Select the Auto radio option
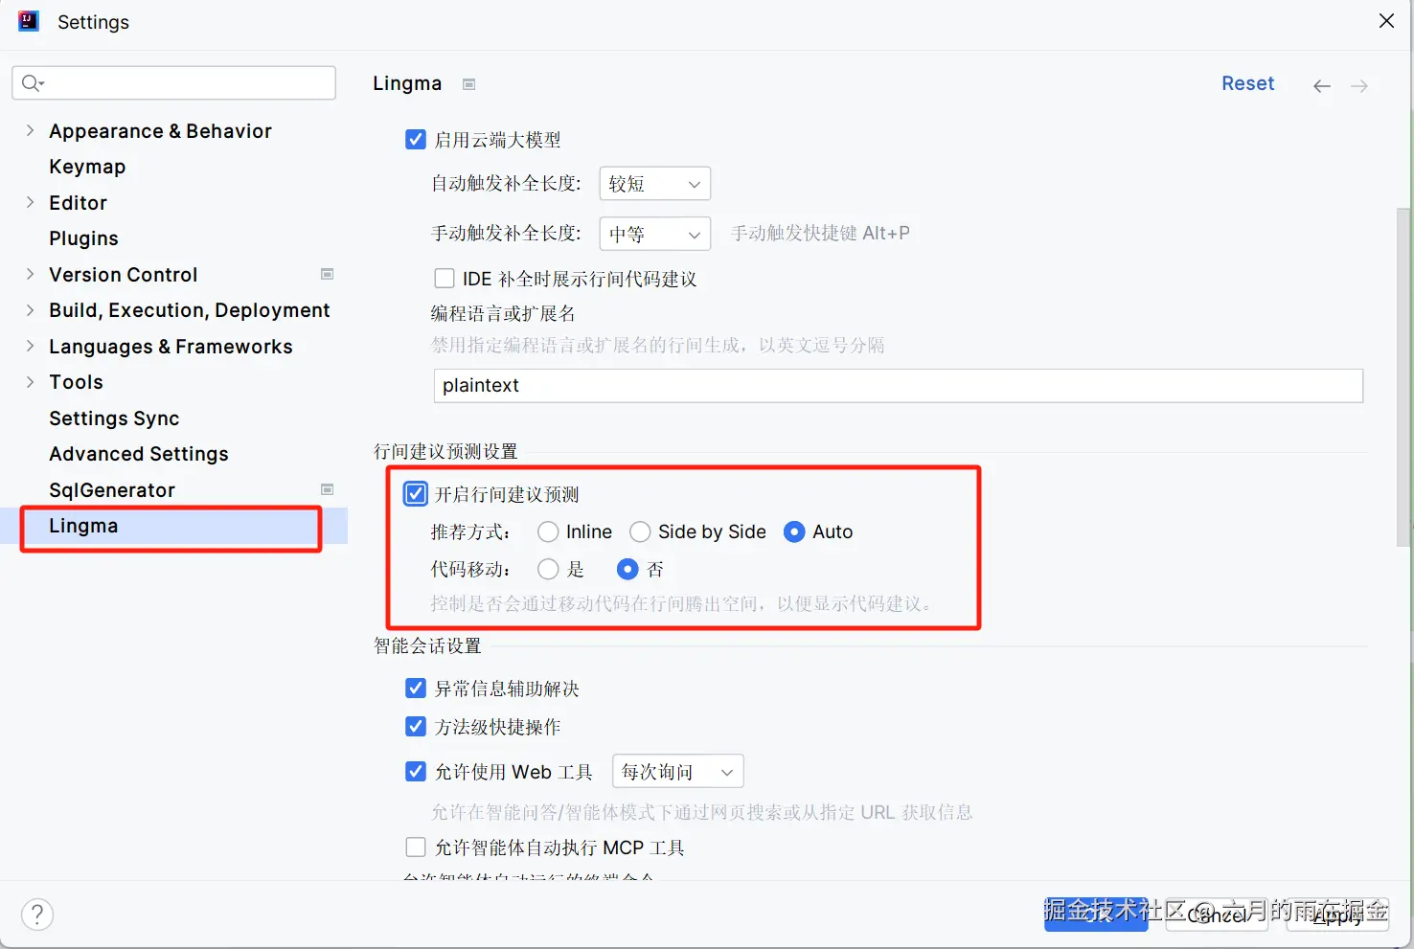The height and width of the screenshot is (949, 1414). tap(794, 531)
